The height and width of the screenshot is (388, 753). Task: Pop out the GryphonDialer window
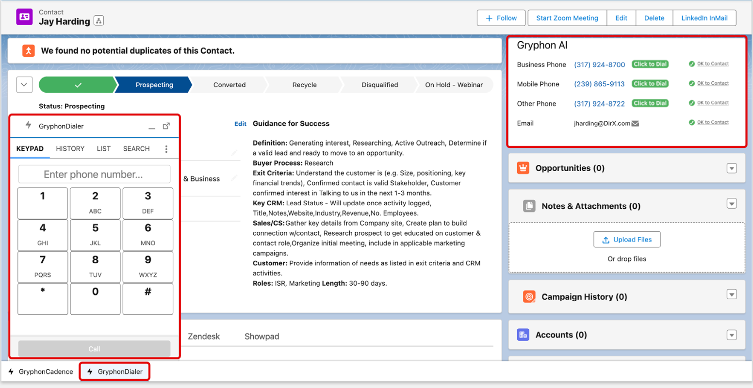click(166, 126)
